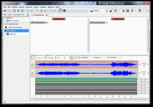This screenshot has height=107, width=153.
Task: Open the dropdown arrow after red X icon
Action: point(136,10)
